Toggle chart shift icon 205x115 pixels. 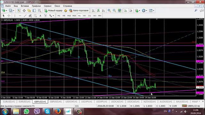[131, 11]
